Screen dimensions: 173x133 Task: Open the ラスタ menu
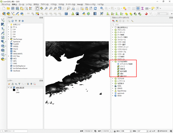point(61,4)
